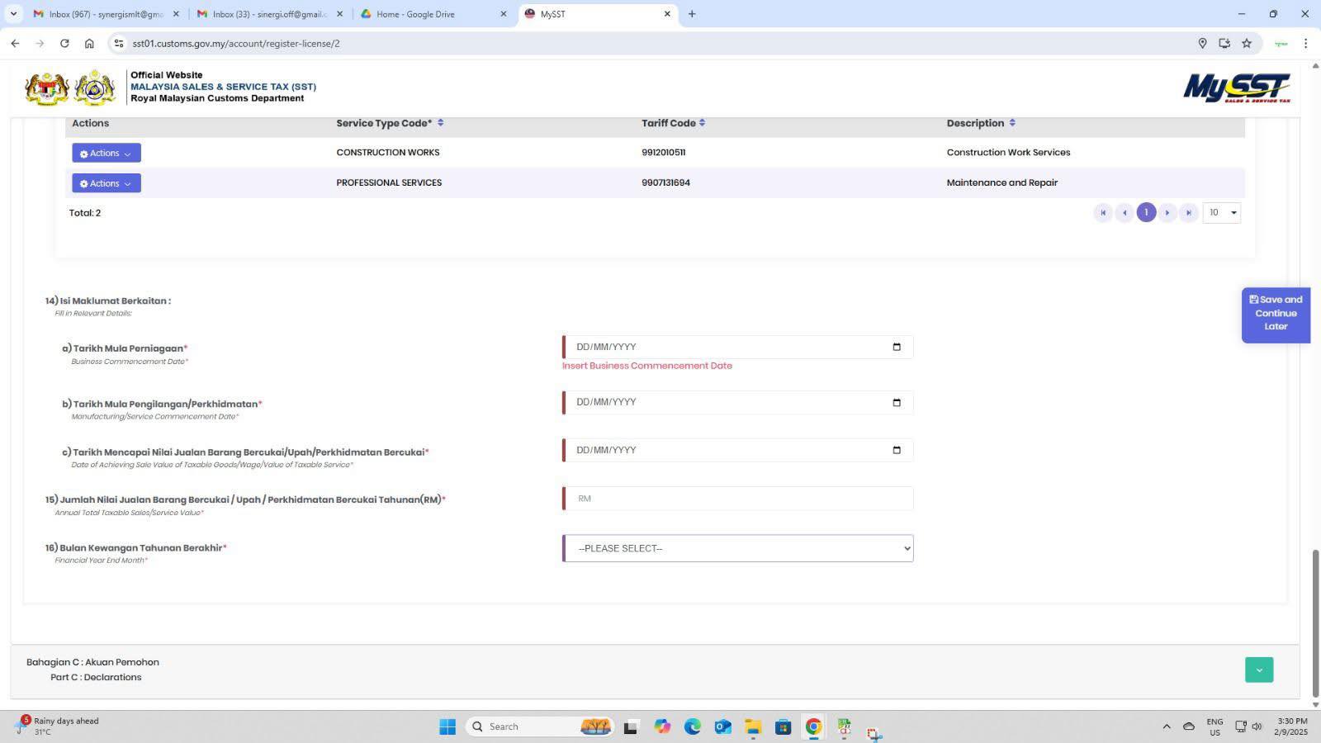The width and height of the screenshot is (1321, 743).
Task: Open Outlook from taskbar
Action: (x=722, y=726)
